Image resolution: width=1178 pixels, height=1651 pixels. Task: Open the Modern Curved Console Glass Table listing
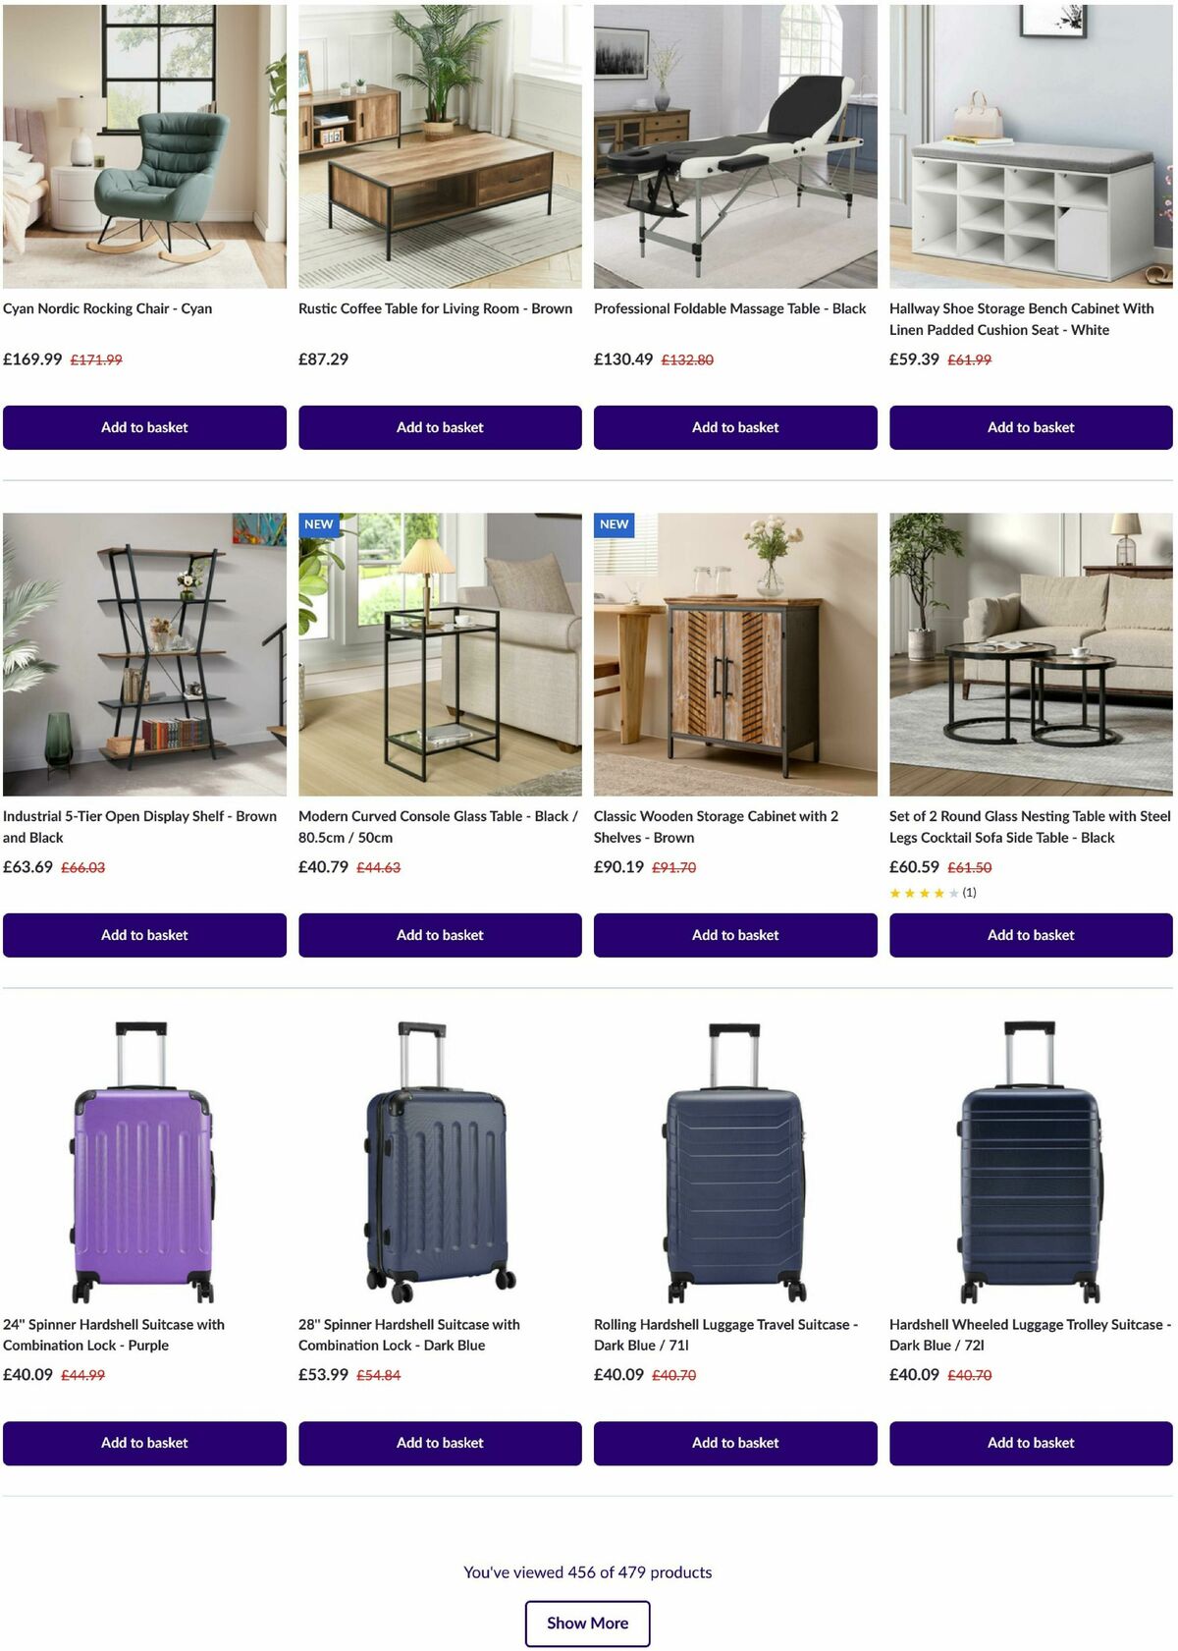point(436,827)
